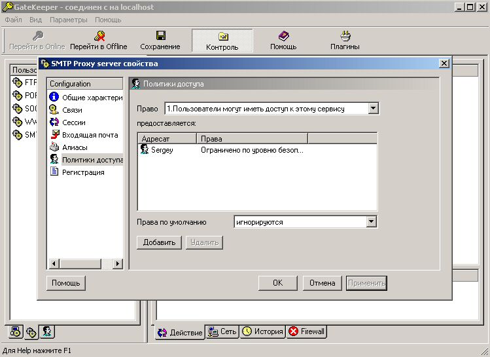Click the Отмена button
This screenshot has width=490, height=357.
point(322,283)
